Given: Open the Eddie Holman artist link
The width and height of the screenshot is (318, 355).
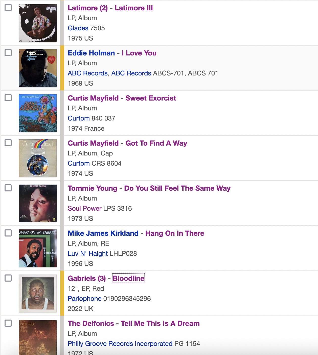Looking at the screenshot, I should point(91,53).
